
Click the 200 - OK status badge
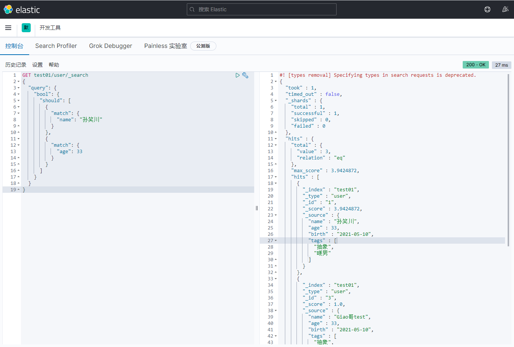click(476, 65)
